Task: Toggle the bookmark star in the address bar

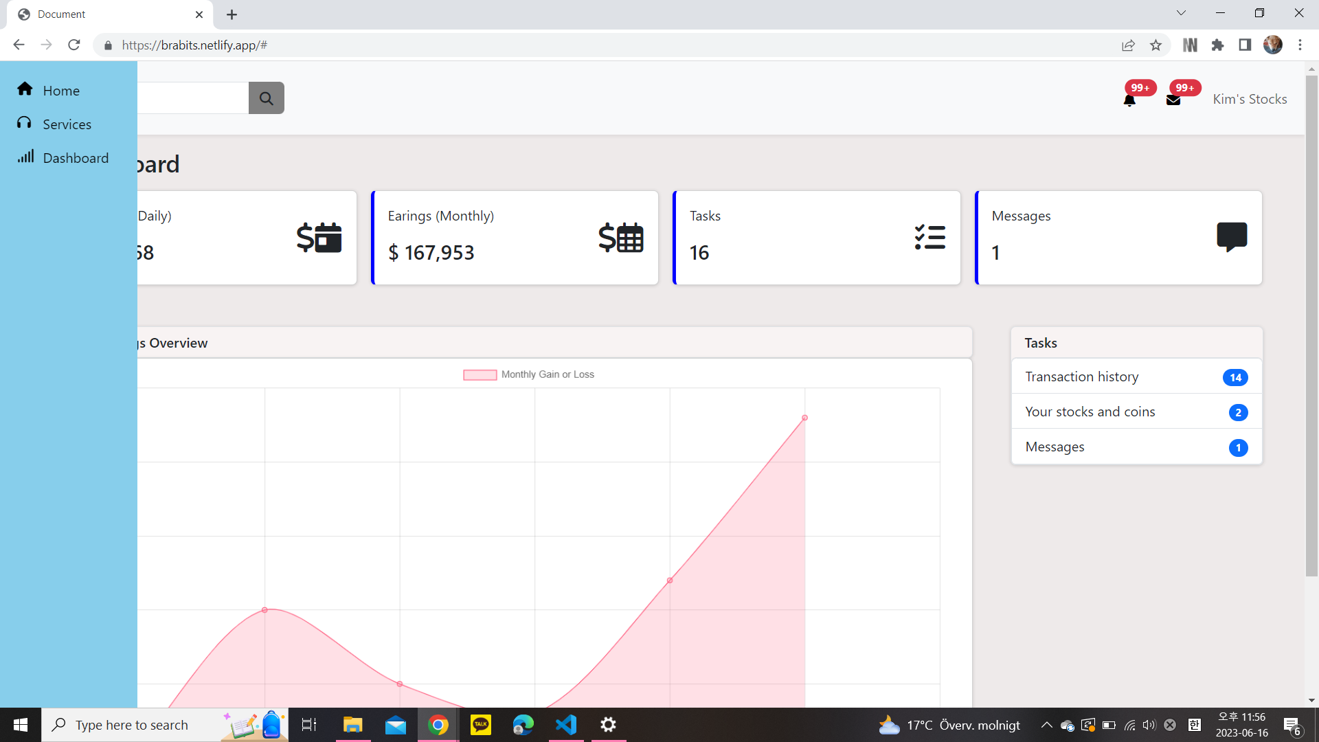Action: (x=1156, y=45)
